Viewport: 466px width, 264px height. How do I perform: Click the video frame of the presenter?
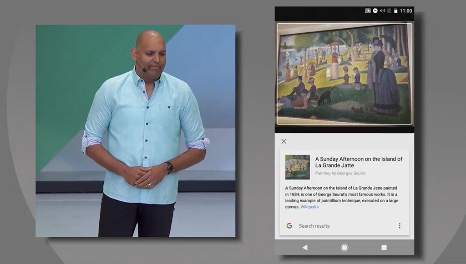pyautogui.click(x=136, y=131)
